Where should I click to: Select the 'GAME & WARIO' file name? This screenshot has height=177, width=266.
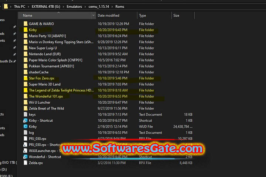(41, 24)
